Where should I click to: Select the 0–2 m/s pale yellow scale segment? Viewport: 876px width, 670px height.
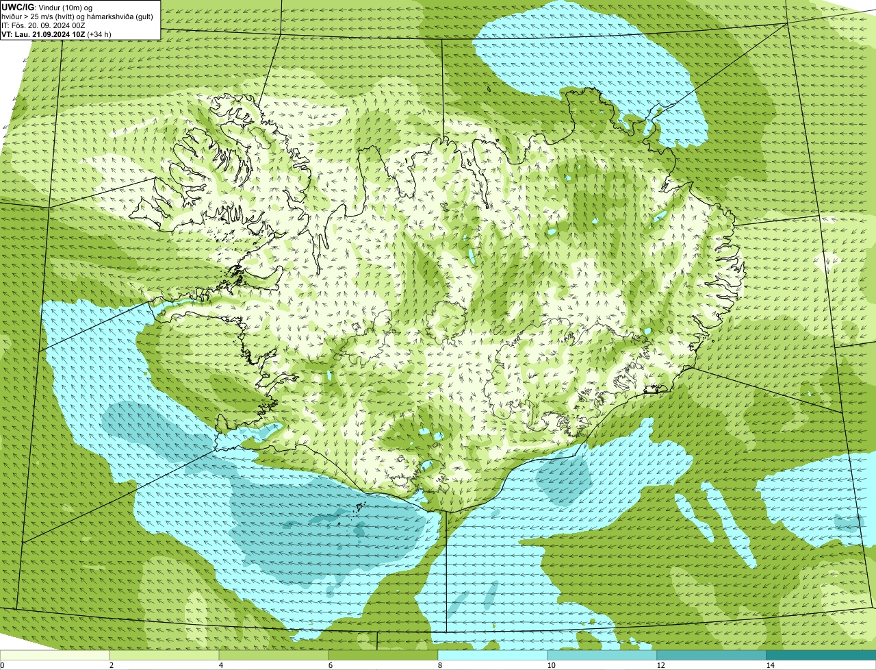[55, 656]
